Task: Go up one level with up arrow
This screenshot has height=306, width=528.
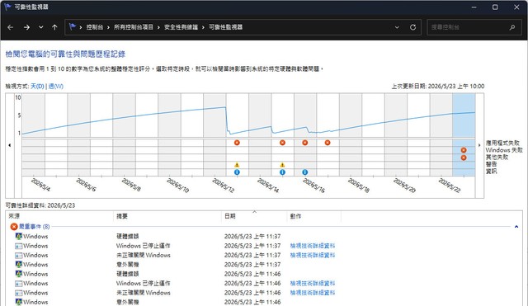Action: coord(54,27)
